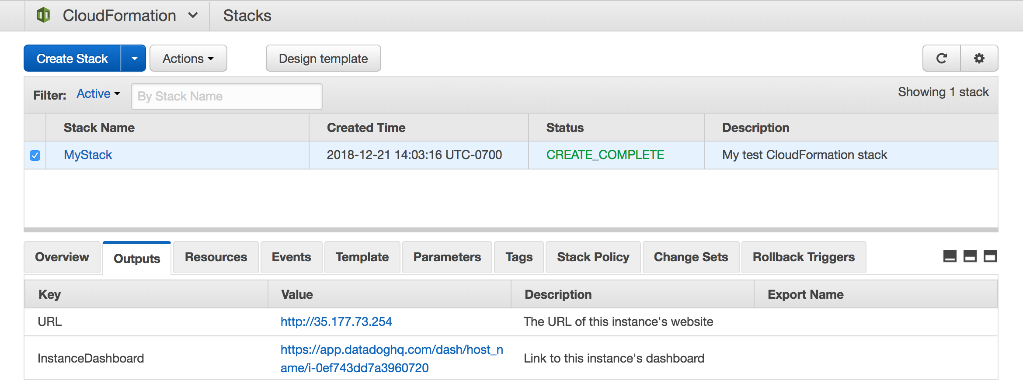Open the Actions dropdown menu
The width and height of the screenshot is (1023, 387).
click(x=188, y=58)
